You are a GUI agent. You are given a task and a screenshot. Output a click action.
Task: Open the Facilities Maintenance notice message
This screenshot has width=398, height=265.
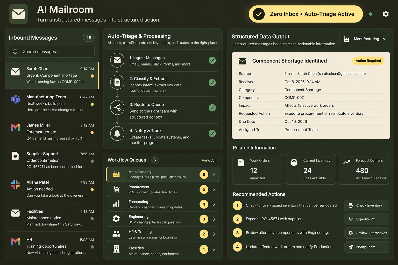tap(52, 218)
